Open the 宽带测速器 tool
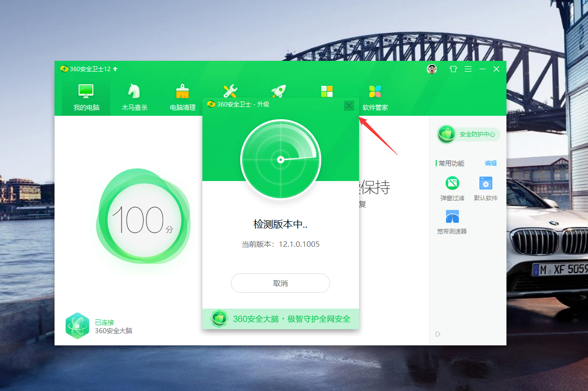Viewport: 588px width, 391px height. point(452,222)
